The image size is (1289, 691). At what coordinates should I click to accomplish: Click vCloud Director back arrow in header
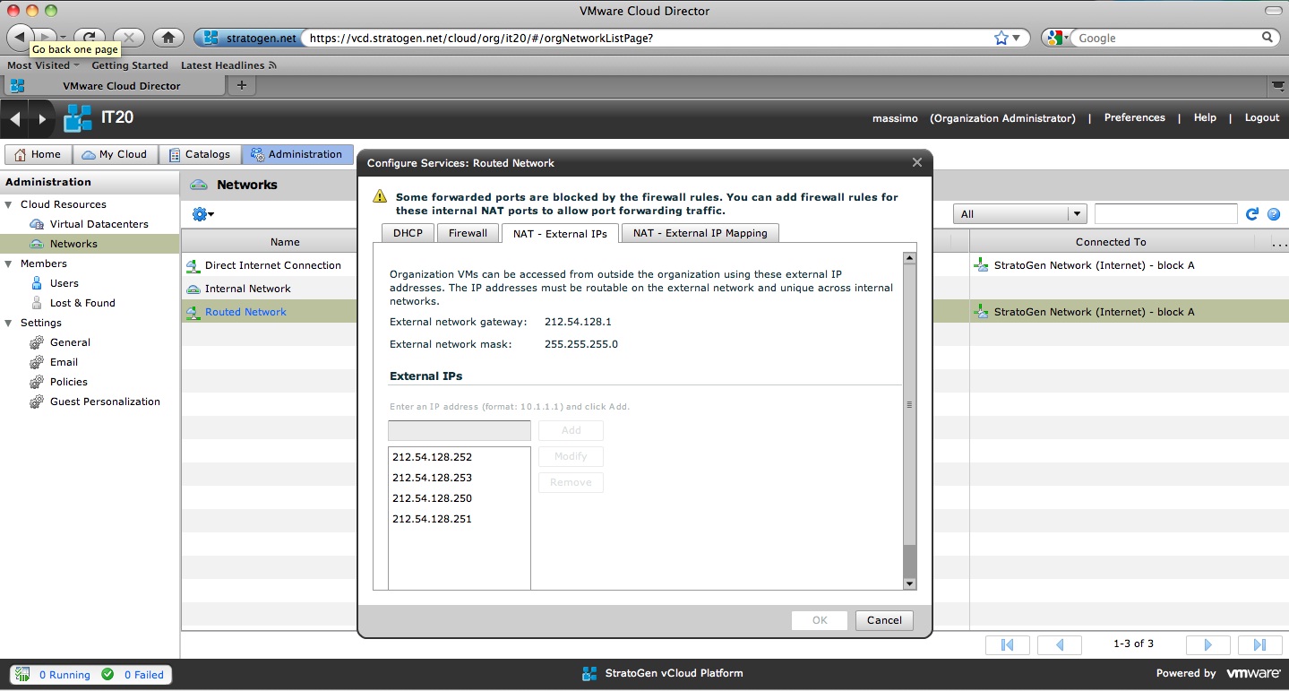15,118
